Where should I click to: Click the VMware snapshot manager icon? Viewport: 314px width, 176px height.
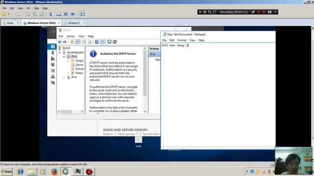(x=42, y=14)
